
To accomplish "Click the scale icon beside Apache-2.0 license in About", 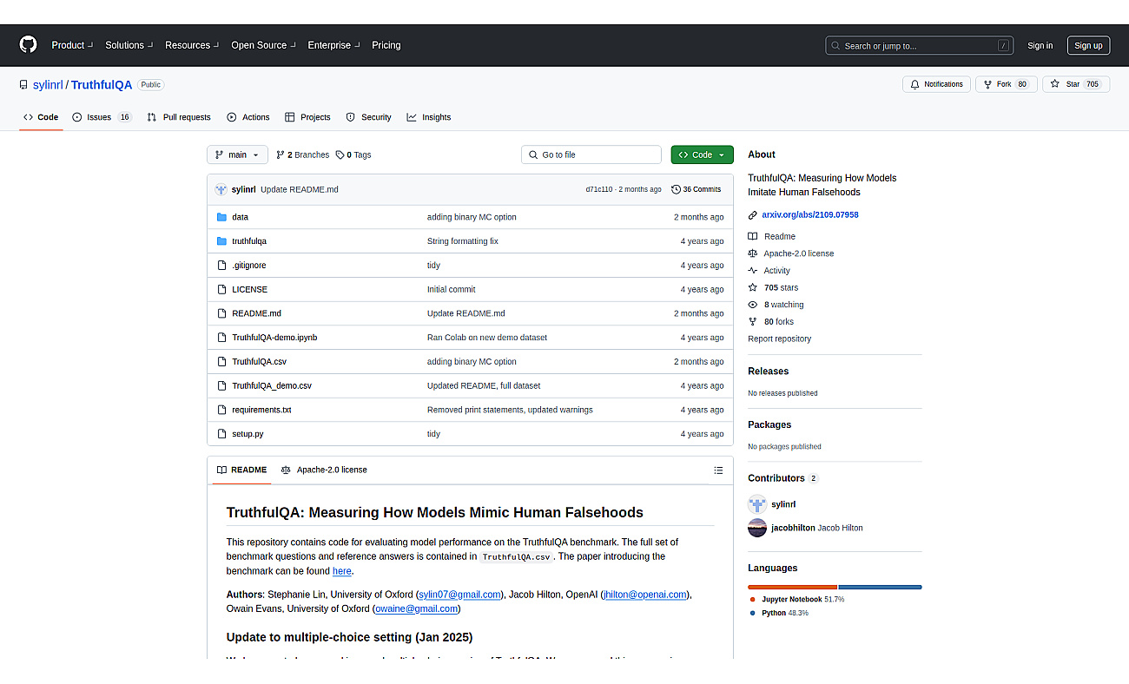I will [753, 253].
